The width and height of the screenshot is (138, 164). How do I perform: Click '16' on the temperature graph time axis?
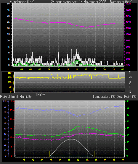point(87,160)
